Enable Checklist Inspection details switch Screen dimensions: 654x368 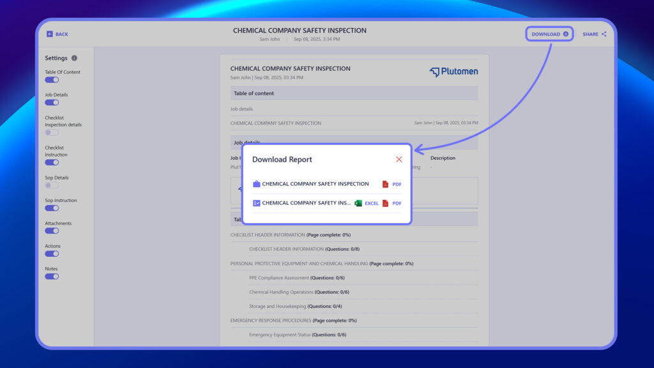(x=52, y=132)
